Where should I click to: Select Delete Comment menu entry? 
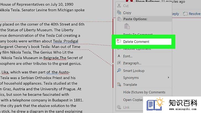144,42
